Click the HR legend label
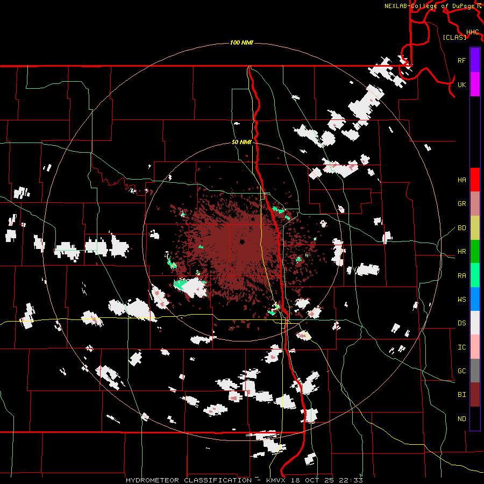Image resolution: width=484 pixels, height=484 pixels. coord(461,252)
